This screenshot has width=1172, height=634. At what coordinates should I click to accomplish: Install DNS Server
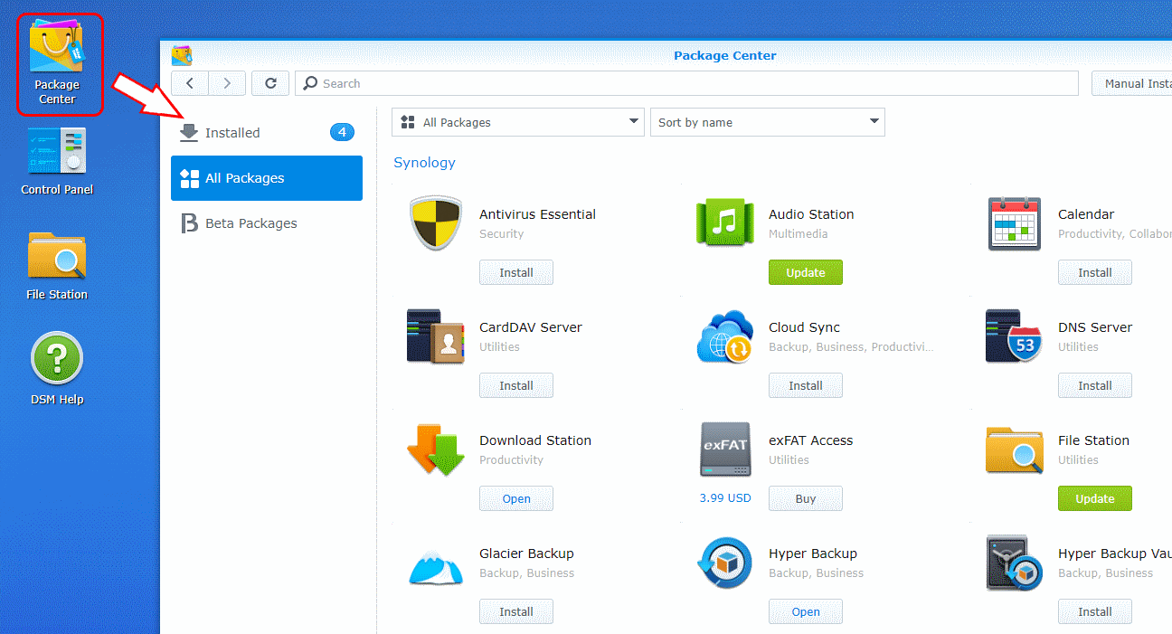(x=1095, y=385)
